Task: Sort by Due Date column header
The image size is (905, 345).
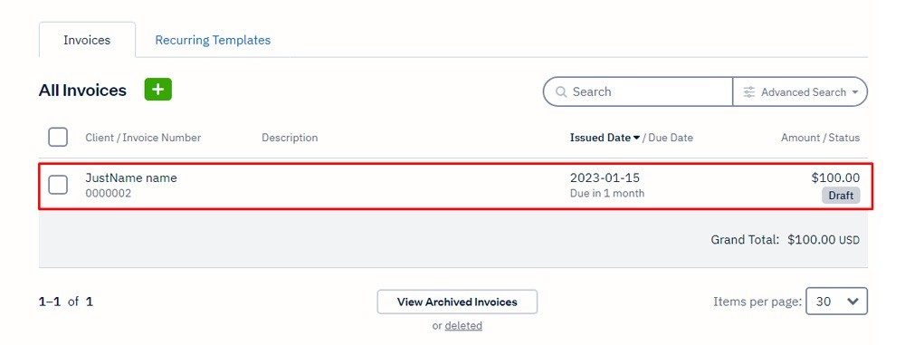Action: [671, 138]
